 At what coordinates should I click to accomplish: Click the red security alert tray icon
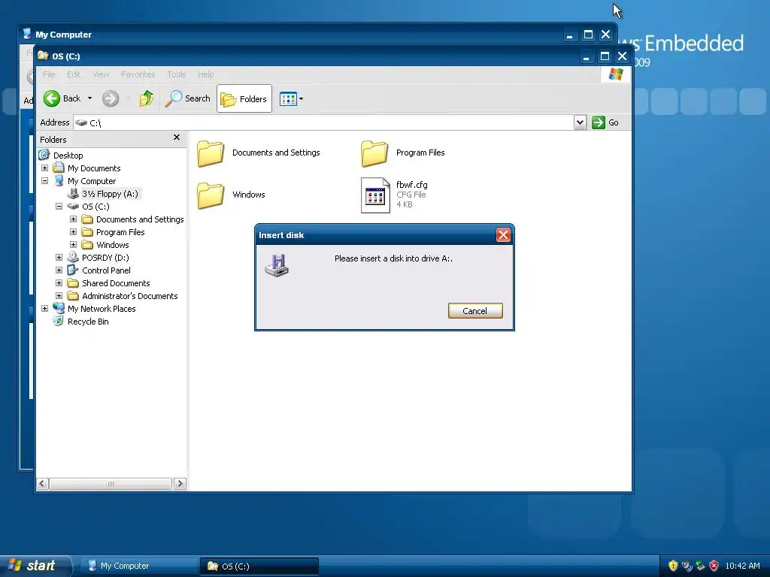point(714,566)
